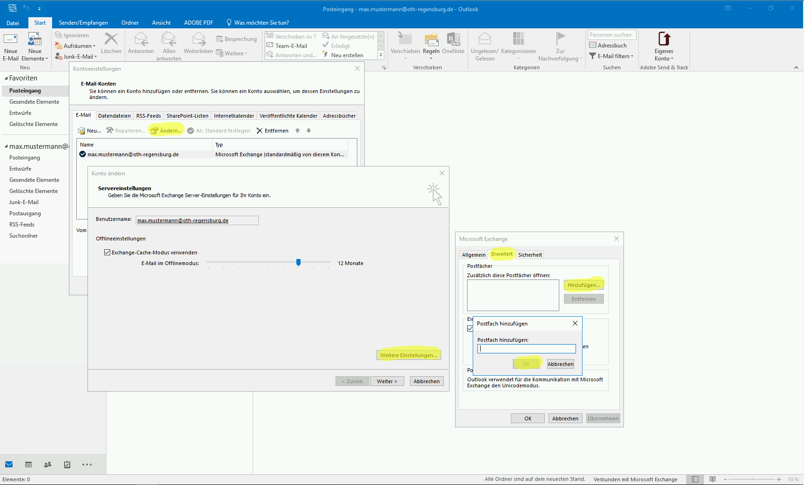The width and height of the screenshot is (804, 485).
Task: Toggle Exchange-Cache-Modus verwenden checkbox
Action: 107,252
